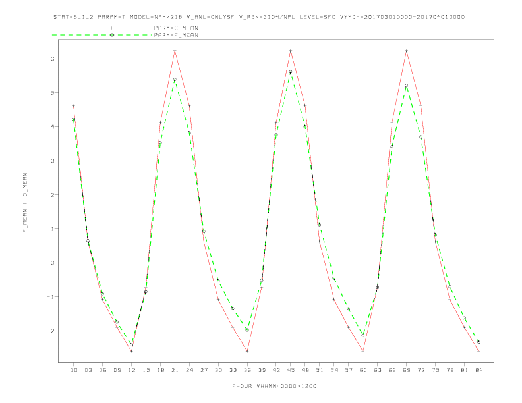Click the green F_MEAN circle at hour 21
Screen dimensions: 522x403
point(175,80)
